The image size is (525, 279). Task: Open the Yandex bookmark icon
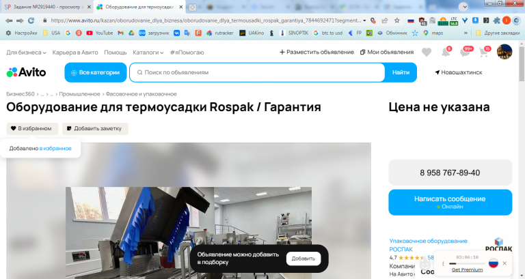pos(79,33)
